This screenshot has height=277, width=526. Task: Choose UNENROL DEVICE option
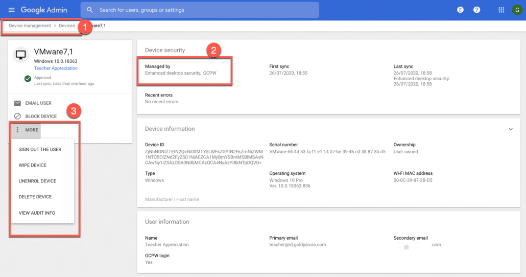pyautogui.click(x=37, y=181)
